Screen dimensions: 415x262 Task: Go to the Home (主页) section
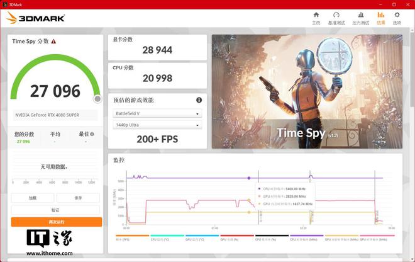click(316, 18)
